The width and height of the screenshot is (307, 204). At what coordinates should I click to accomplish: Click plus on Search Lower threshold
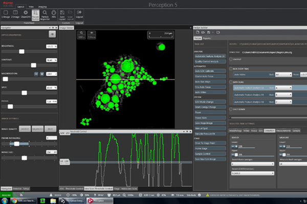[236, 146]
